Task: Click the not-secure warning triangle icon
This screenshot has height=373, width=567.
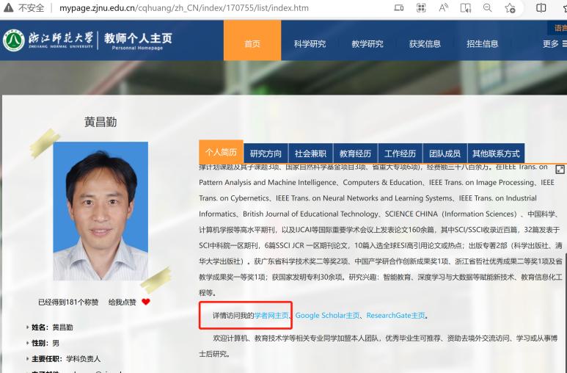Action: pos(8,7)
